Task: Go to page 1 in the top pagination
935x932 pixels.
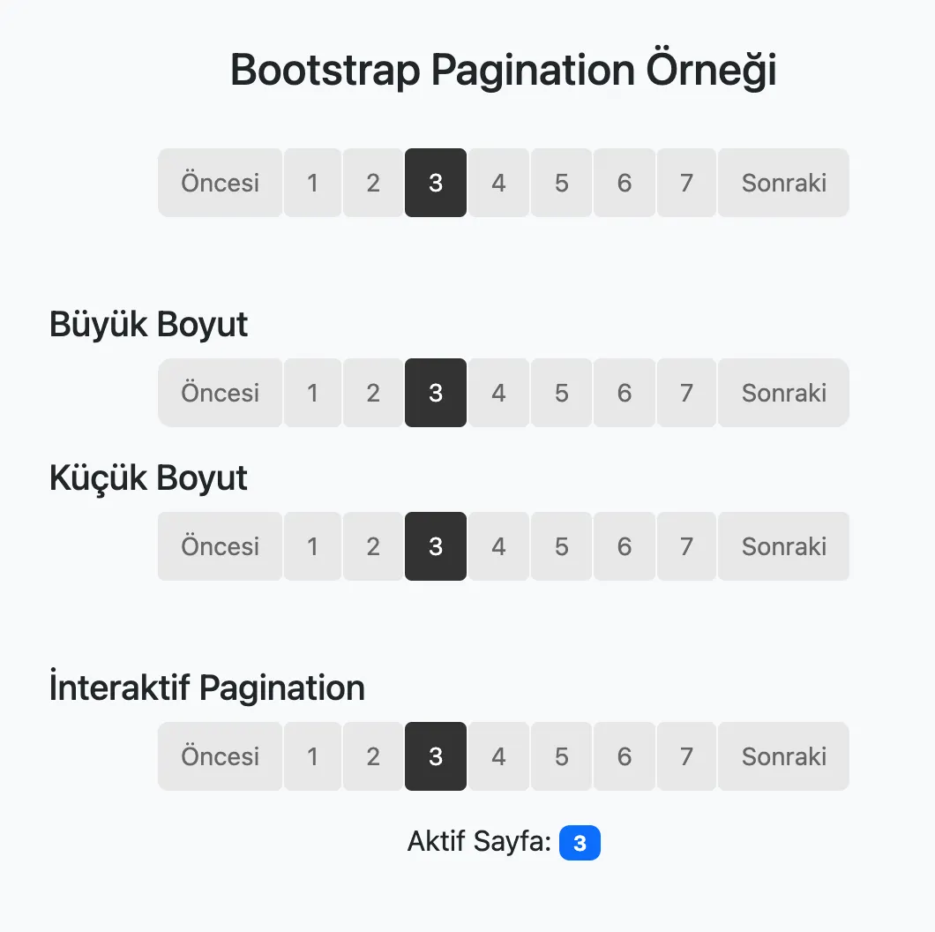Action: click(312, 183)
